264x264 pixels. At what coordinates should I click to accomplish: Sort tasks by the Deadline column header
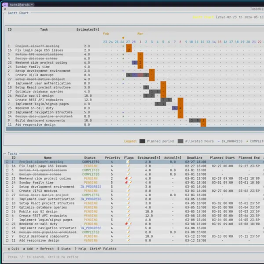(194, 158)
